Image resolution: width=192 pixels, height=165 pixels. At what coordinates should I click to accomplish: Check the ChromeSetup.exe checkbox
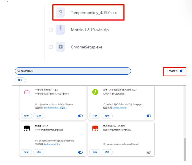click(x=51, y=47)
